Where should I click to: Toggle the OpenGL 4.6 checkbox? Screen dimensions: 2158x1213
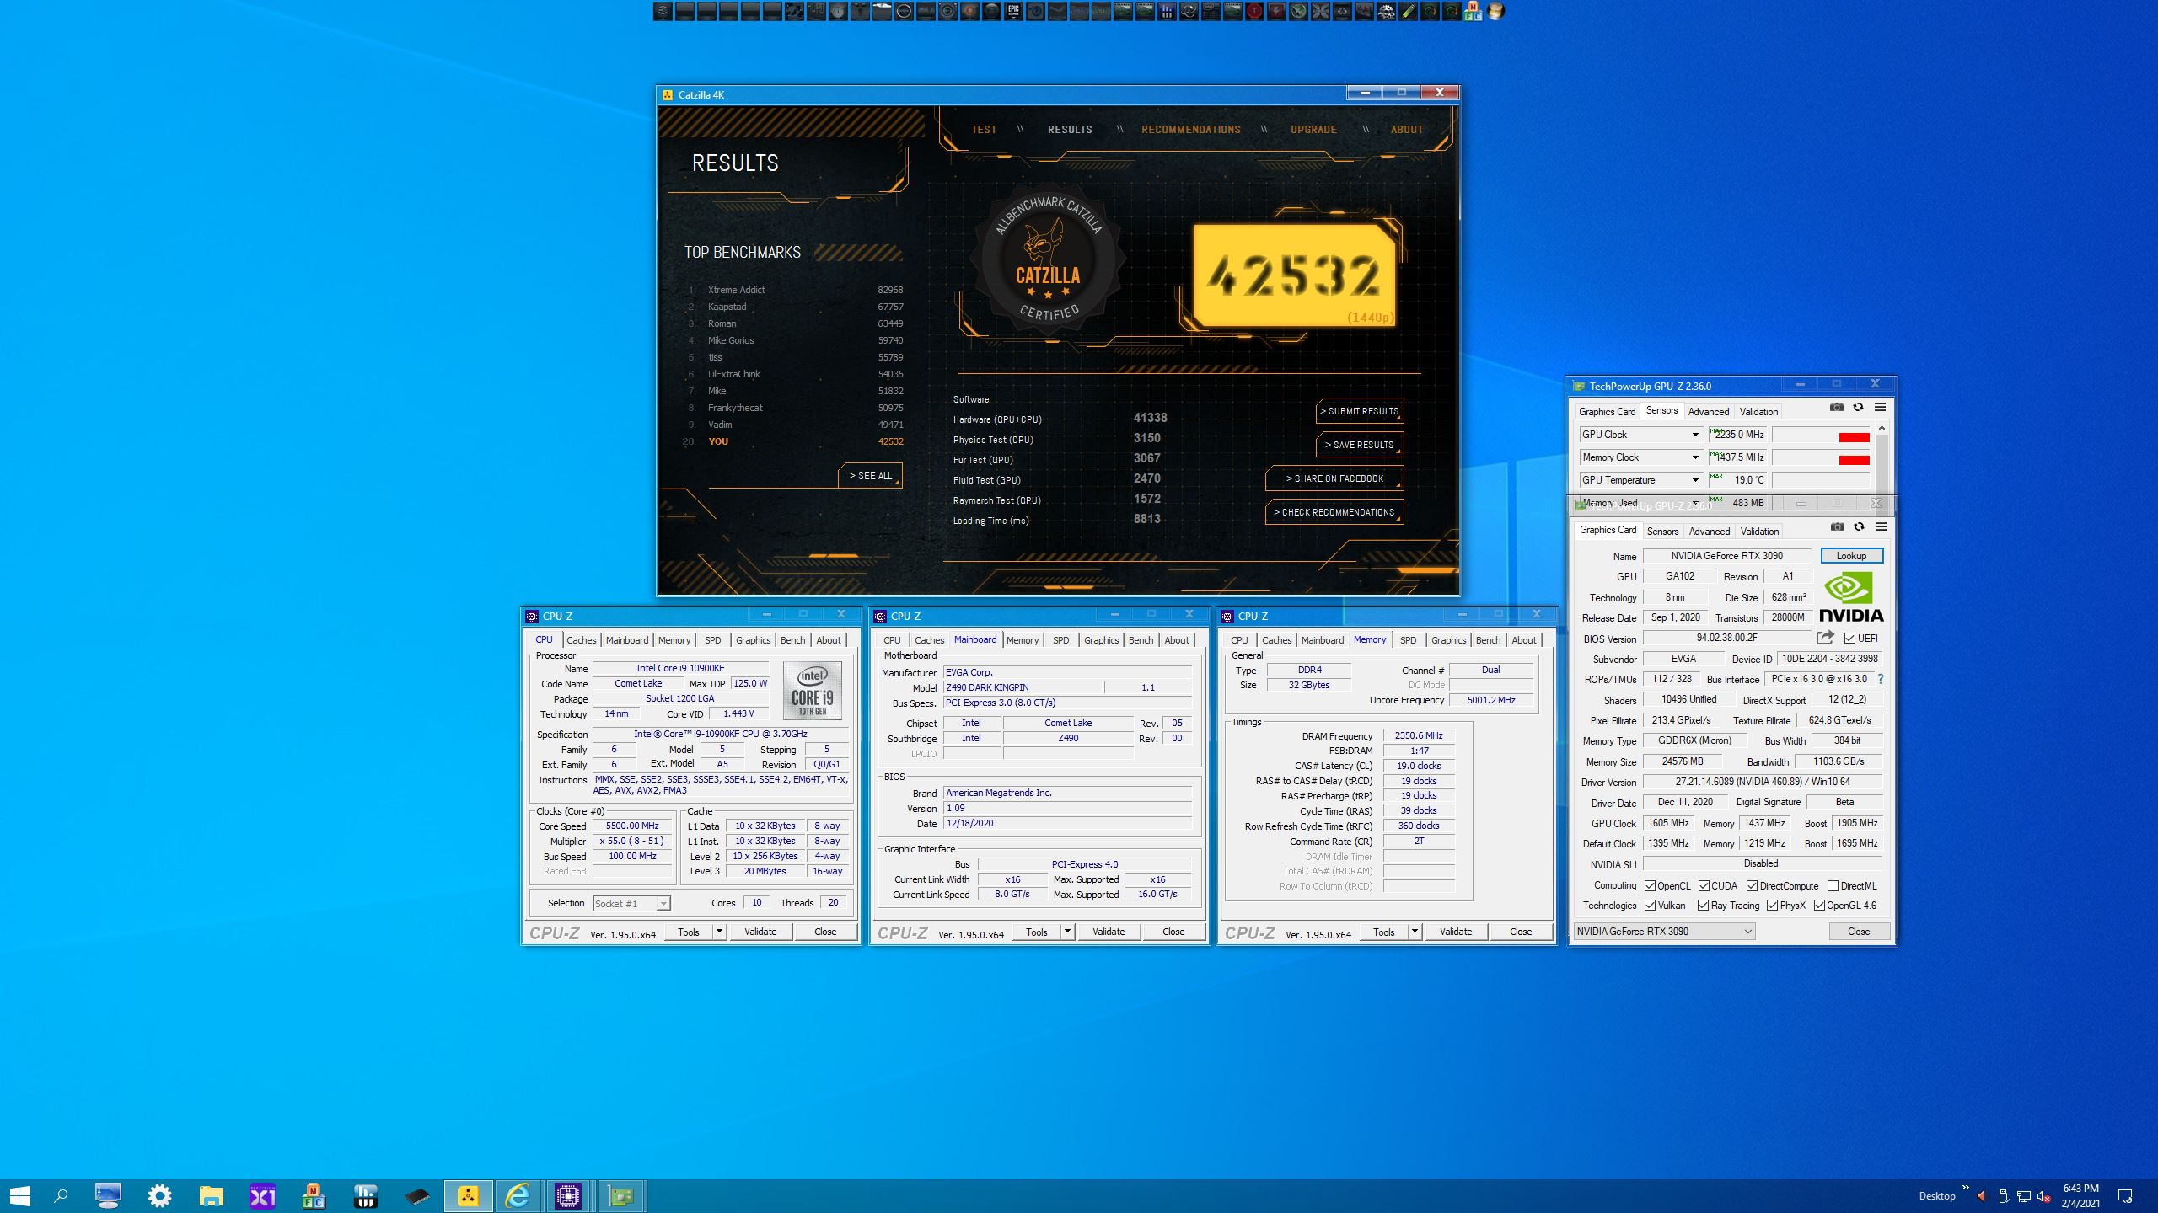[1819, 906]
